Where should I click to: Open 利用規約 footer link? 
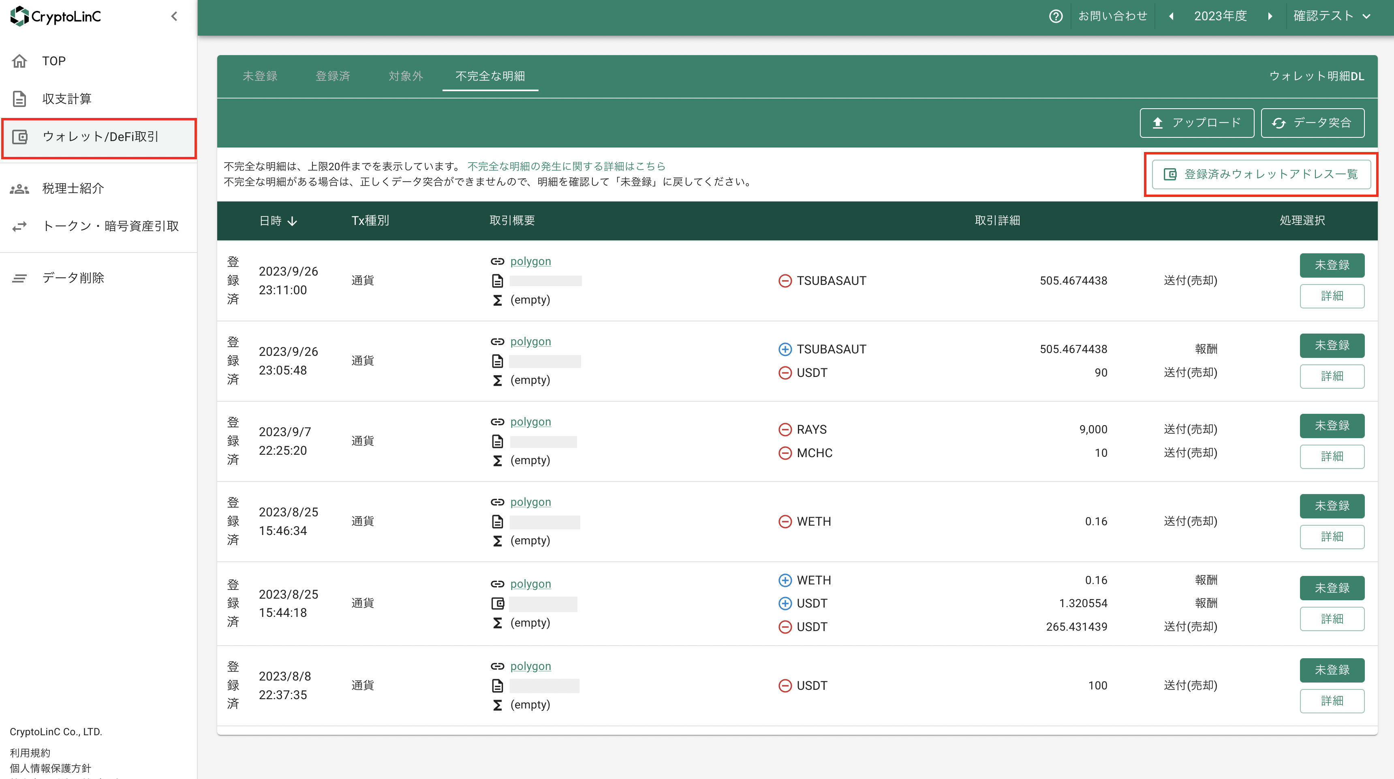pyautogui.click(x=30, y=753)
